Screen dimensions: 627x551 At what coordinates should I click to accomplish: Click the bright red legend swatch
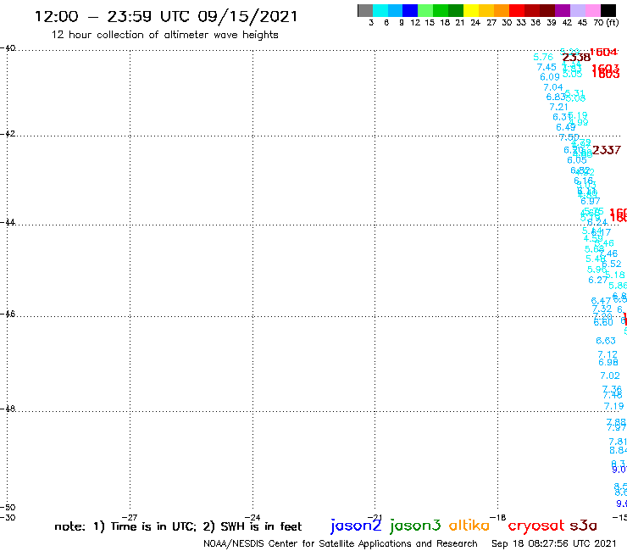pyautogui.click(x=517, y=10)
